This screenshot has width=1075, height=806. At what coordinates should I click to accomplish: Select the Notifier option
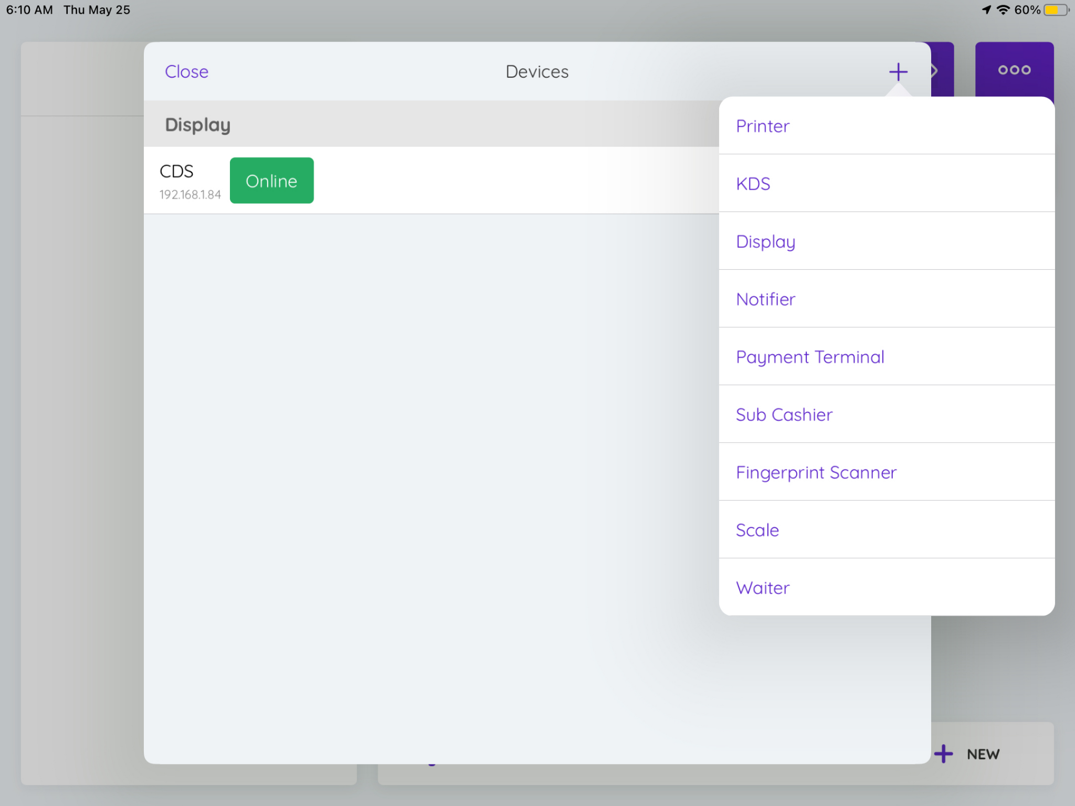tap(886, 299)
